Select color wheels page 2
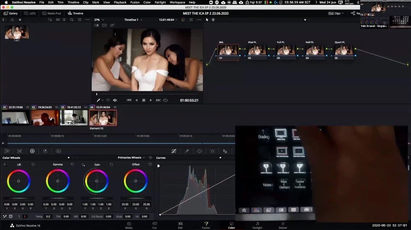This screenshot has height=230, width=411. pyautogui.click(x=25, y=216)
